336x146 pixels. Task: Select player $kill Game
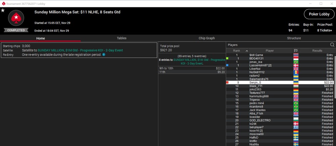256,55
